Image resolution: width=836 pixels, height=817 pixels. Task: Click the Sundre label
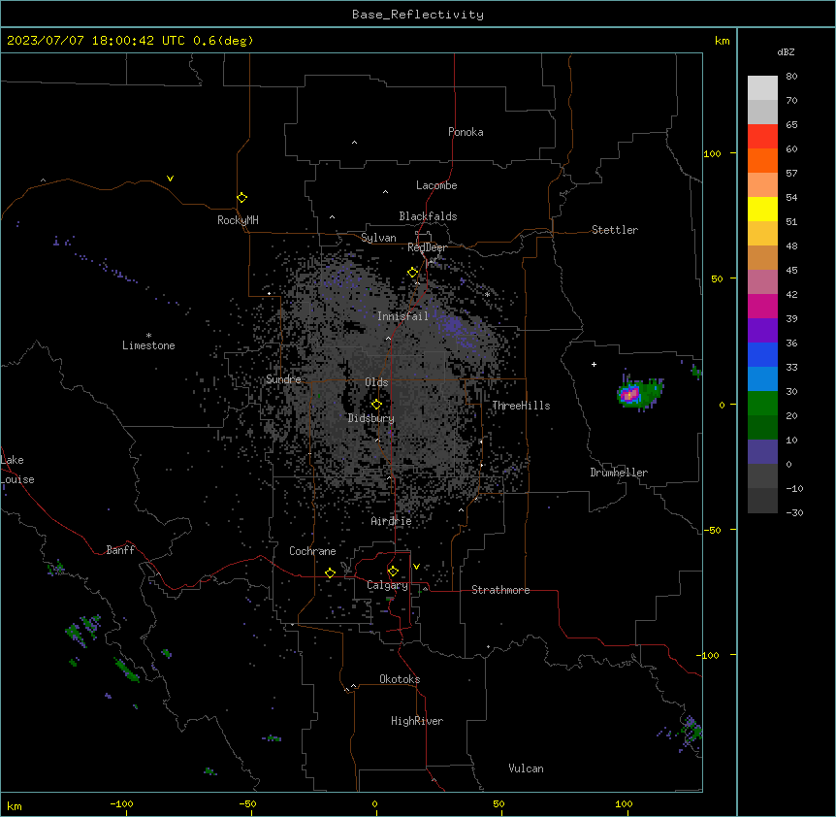pos(283,379)
